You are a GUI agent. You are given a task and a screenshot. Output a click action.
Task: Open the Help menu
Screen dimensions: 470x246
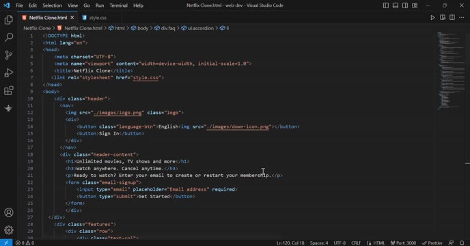(138, 5)
